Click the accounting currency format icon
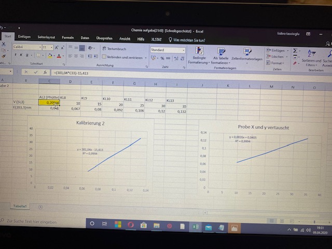 (153, 58)
